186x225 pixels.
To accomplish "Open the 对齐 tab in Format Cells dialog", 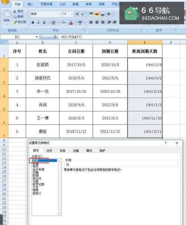I will tap(49, 151).
